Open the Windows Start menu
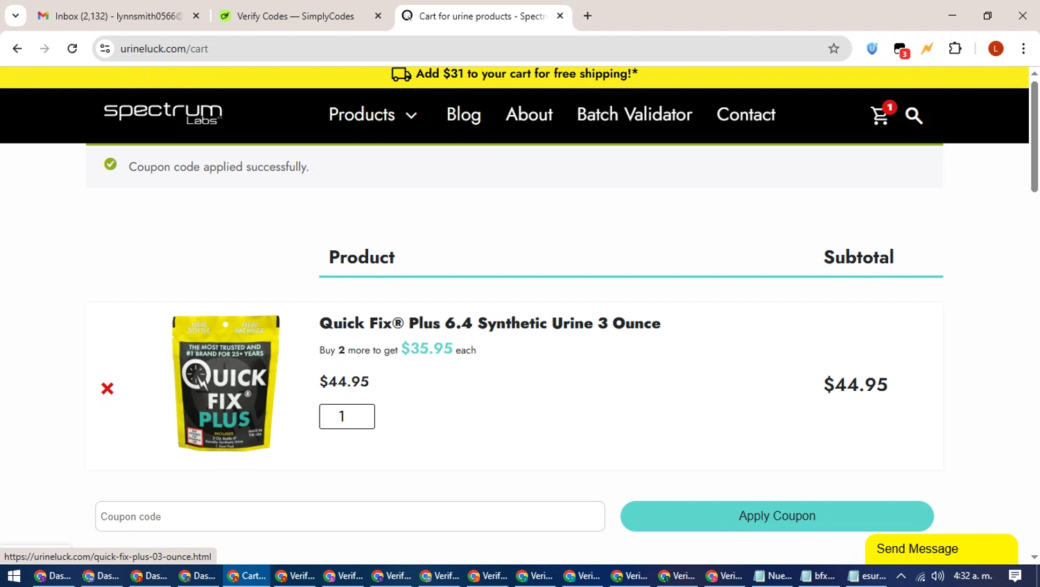 (14, 576)
